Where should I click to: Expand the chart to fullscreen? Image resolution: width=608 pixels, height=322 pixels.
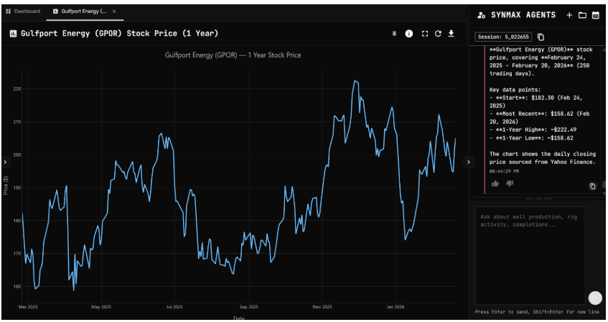424,34
